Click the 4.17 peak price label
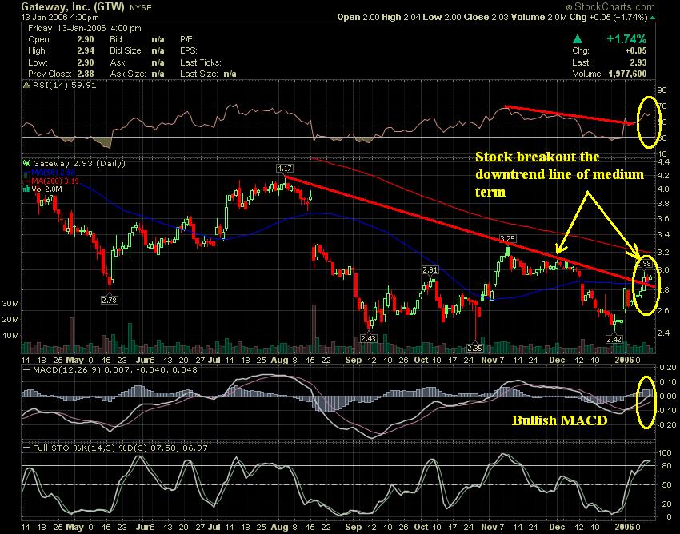The image size is (680, 534). click(x=285, y=168)
